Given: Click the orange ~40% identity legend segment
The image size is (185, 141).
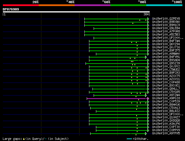Looking at the screenshot, I should [57, 5].
